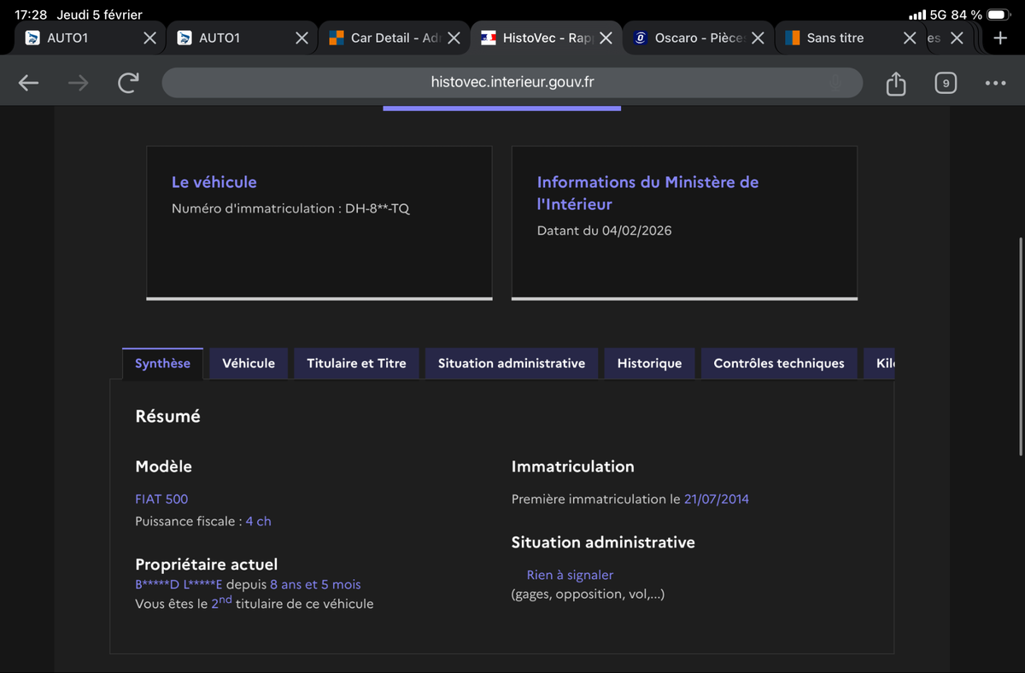Open the Situation administrative tab
The width and height of the screenshot is (1025, 673).
(x=512, y=363)
